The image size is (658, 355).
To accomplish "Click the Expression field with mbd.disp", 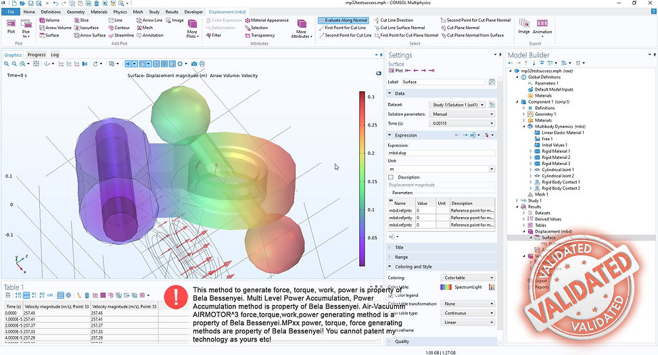I will point(441,153).
